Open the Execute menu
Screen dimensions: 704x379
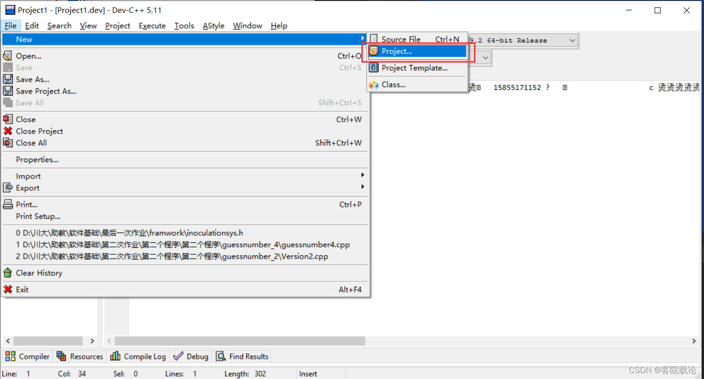coord(152,26)
